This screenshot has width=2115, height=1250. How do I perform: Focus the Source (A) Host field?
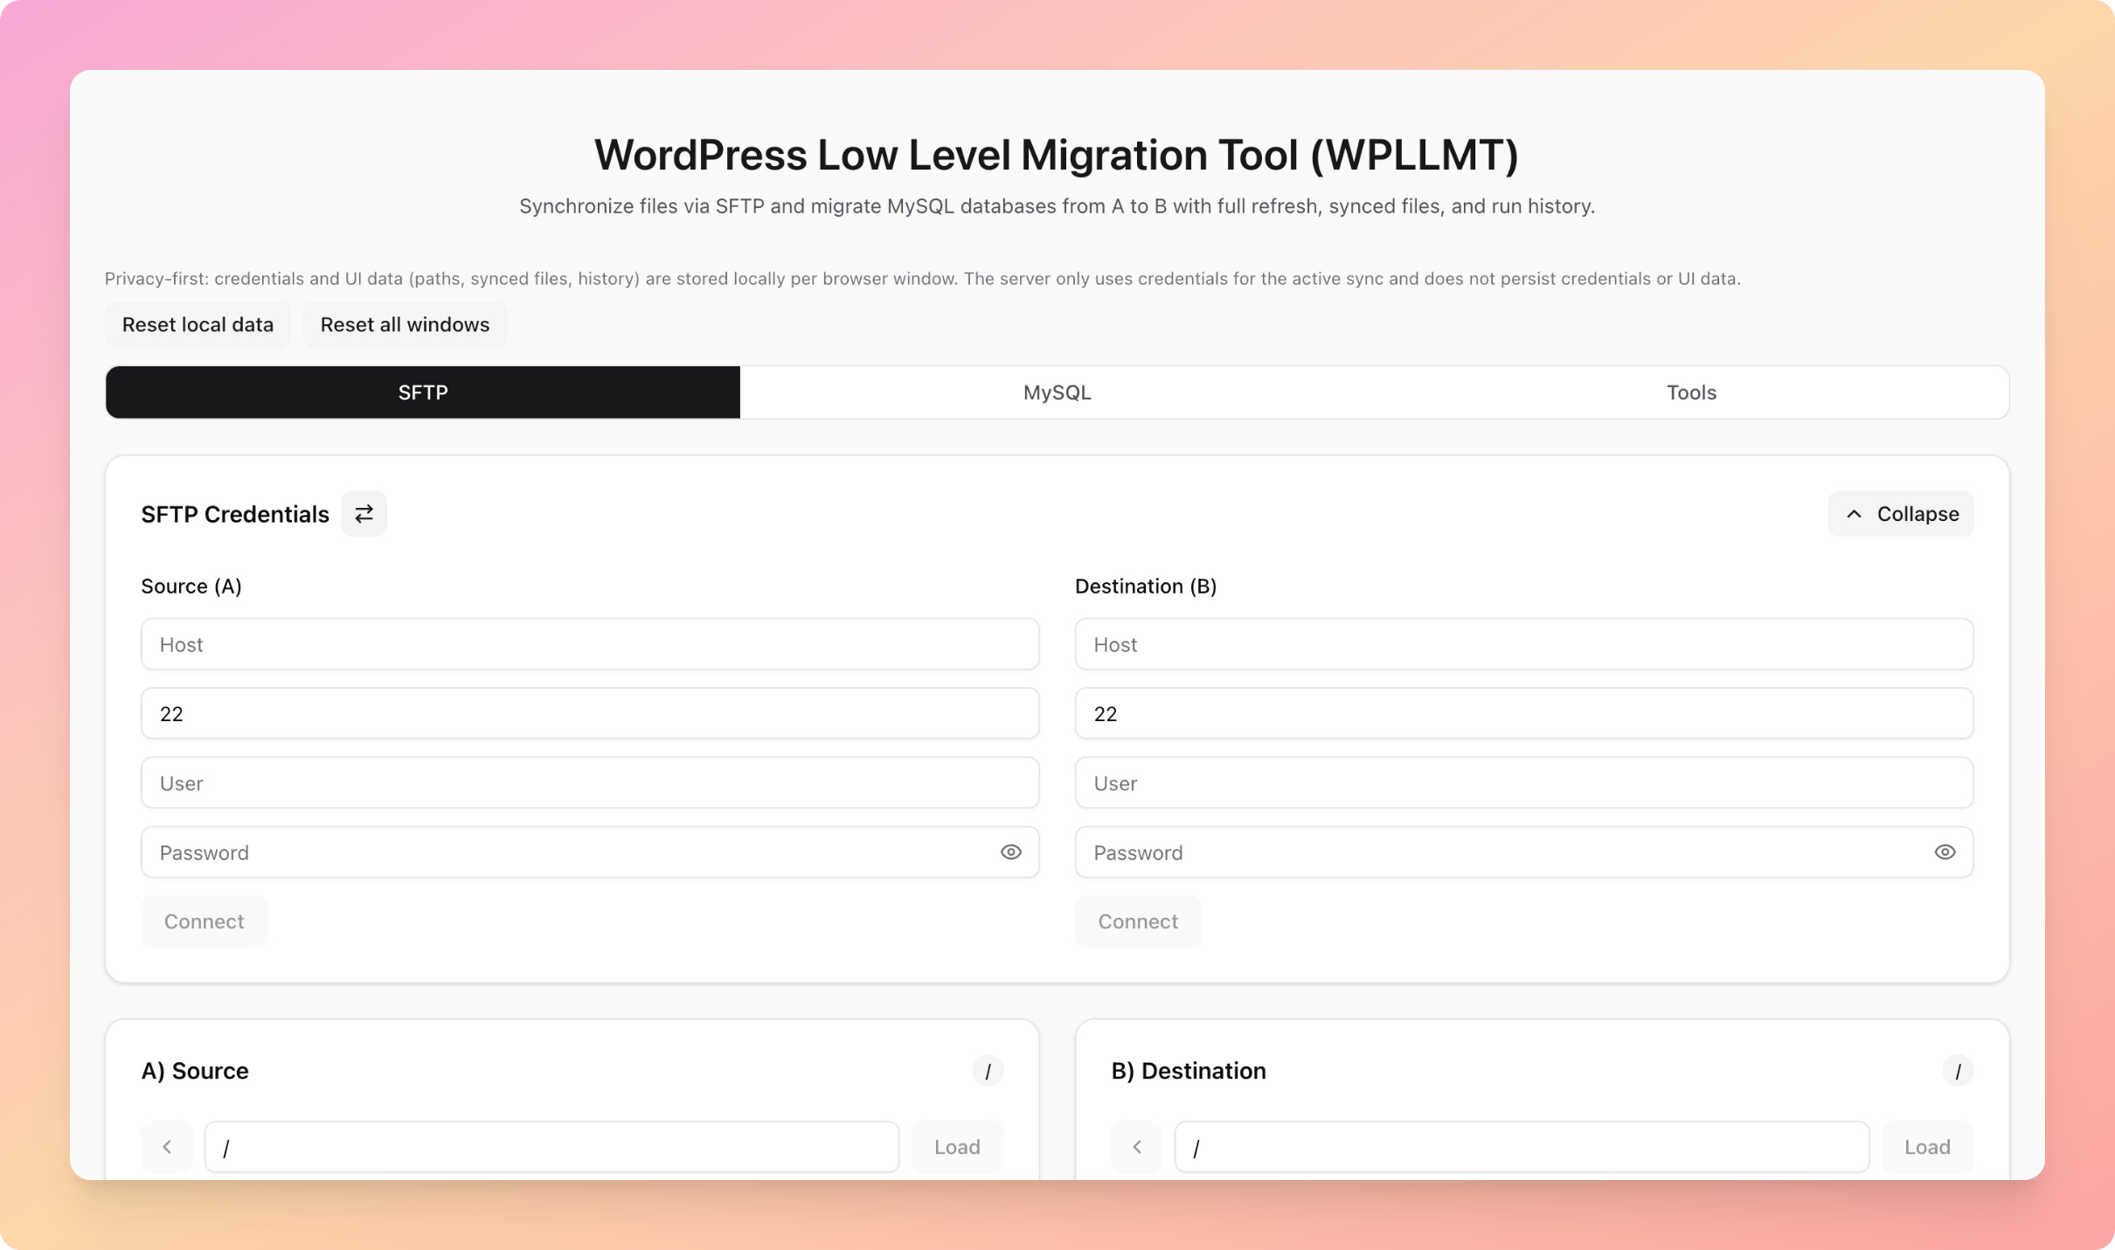(590, 644)
